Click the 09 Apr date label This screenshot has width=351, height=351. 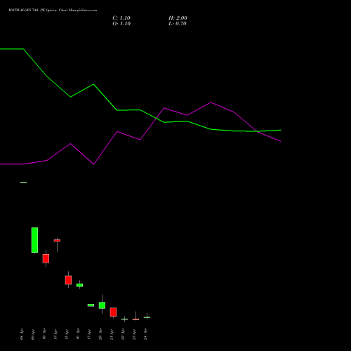[33, 334]
